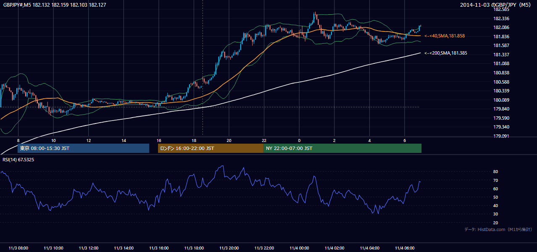Click the RSI(14) 67.5325 indicator label

18,160
